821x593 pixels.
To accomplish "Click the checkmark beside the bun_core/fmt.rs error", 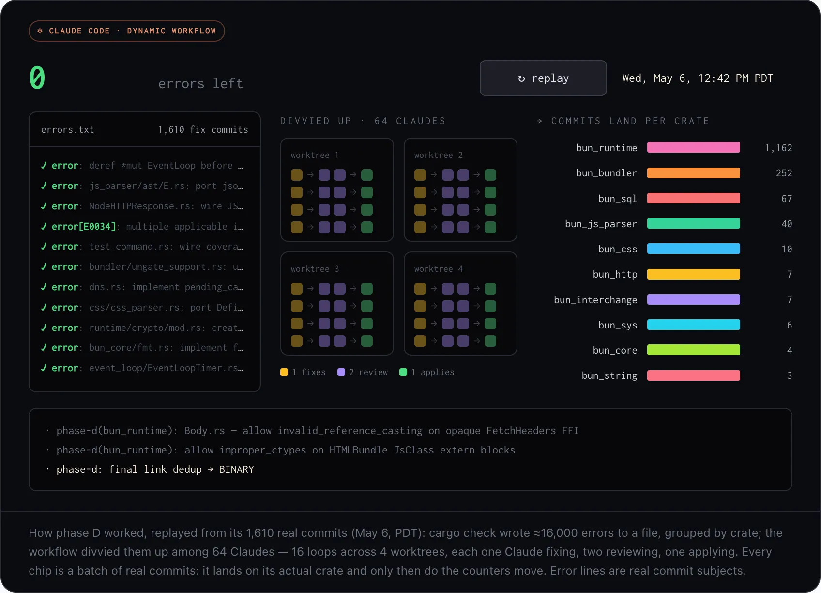I will point(44,348).
